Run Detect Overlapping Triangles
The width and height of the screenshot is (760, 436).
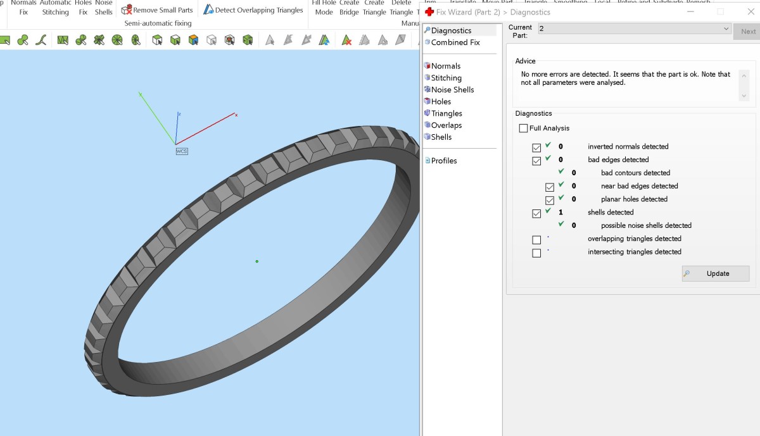point(253,10)
